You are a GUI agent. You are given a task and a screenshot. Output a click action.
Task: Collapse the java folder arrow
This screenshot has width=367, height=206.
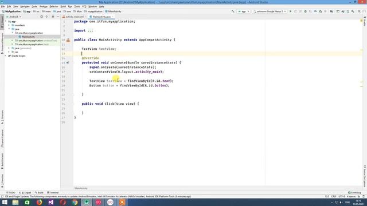coord(9,29)
